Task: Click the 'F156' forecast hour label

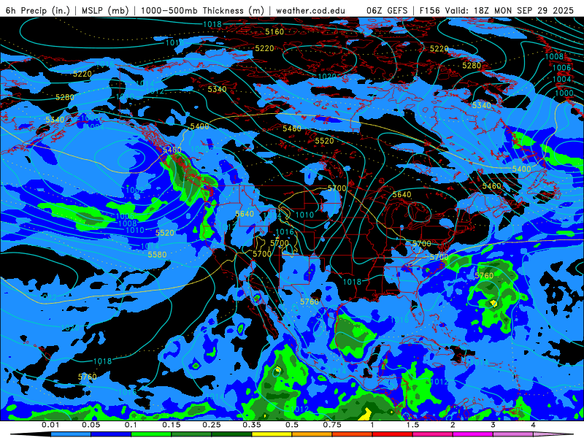Action: 429,10
